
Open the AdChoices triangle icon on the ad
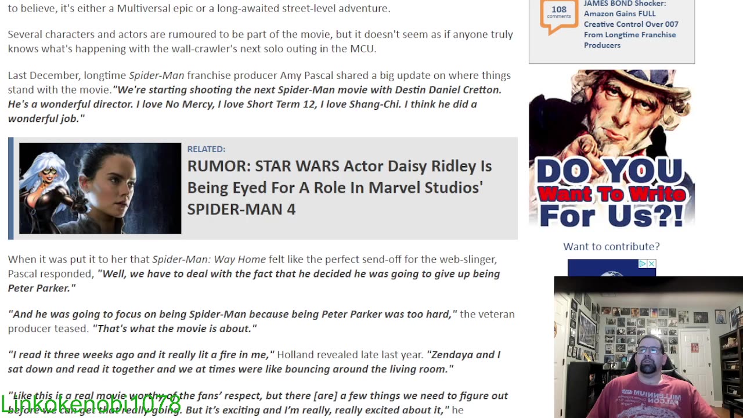(643, 264)
